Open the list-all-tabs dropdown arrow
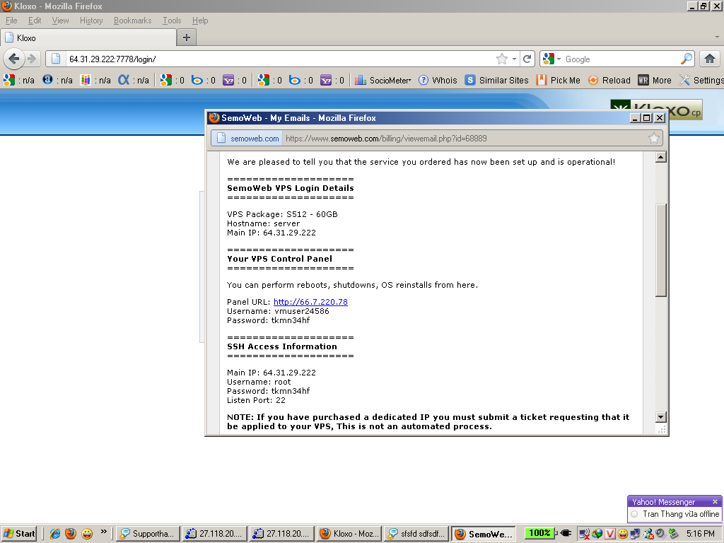724x543 pixels. point(717,37)
